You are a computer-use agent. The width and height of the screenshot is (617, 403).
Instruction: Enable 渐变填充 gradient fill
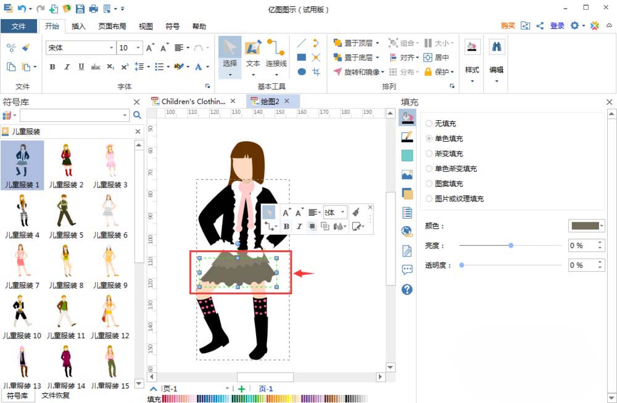click(429, 153)
